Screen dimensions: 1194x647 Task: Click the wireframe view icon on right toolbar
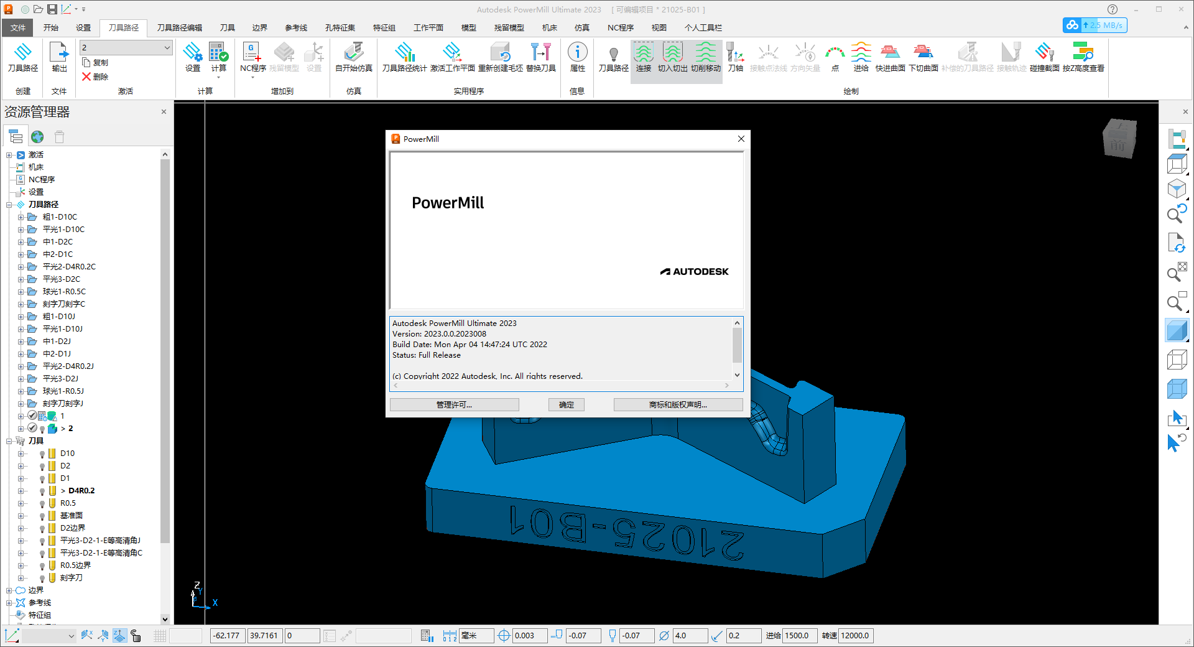[1177, 360]
